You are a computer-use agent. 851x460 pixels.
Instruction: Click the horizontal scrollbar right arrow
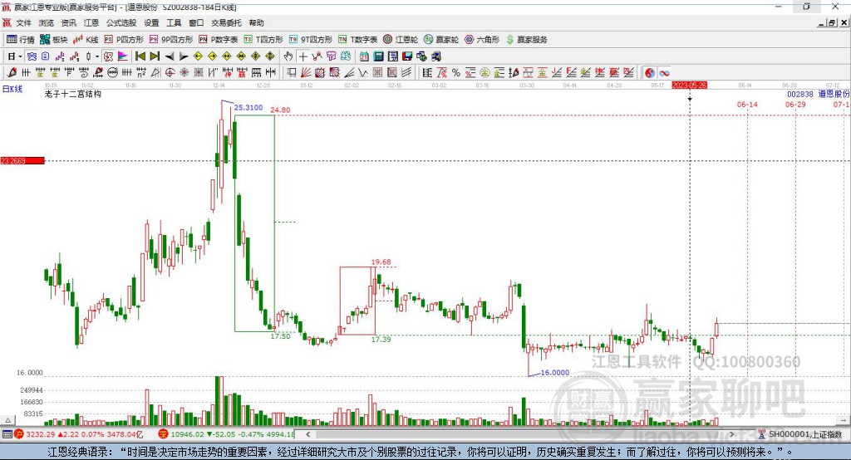tap(731, 434)
